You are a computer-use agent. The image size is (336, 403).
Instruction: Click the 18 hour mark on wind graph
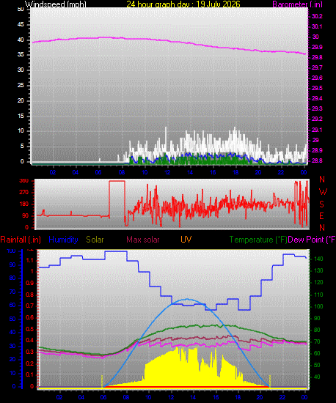click(x=235, y=172)
